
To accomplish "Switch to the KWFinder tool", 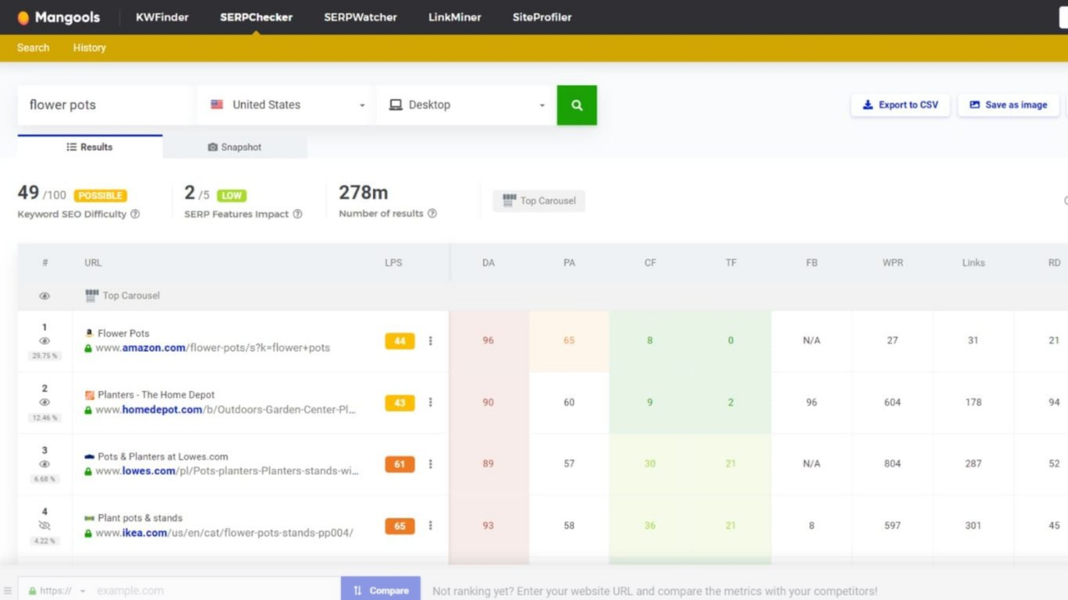I will (162, 17).
